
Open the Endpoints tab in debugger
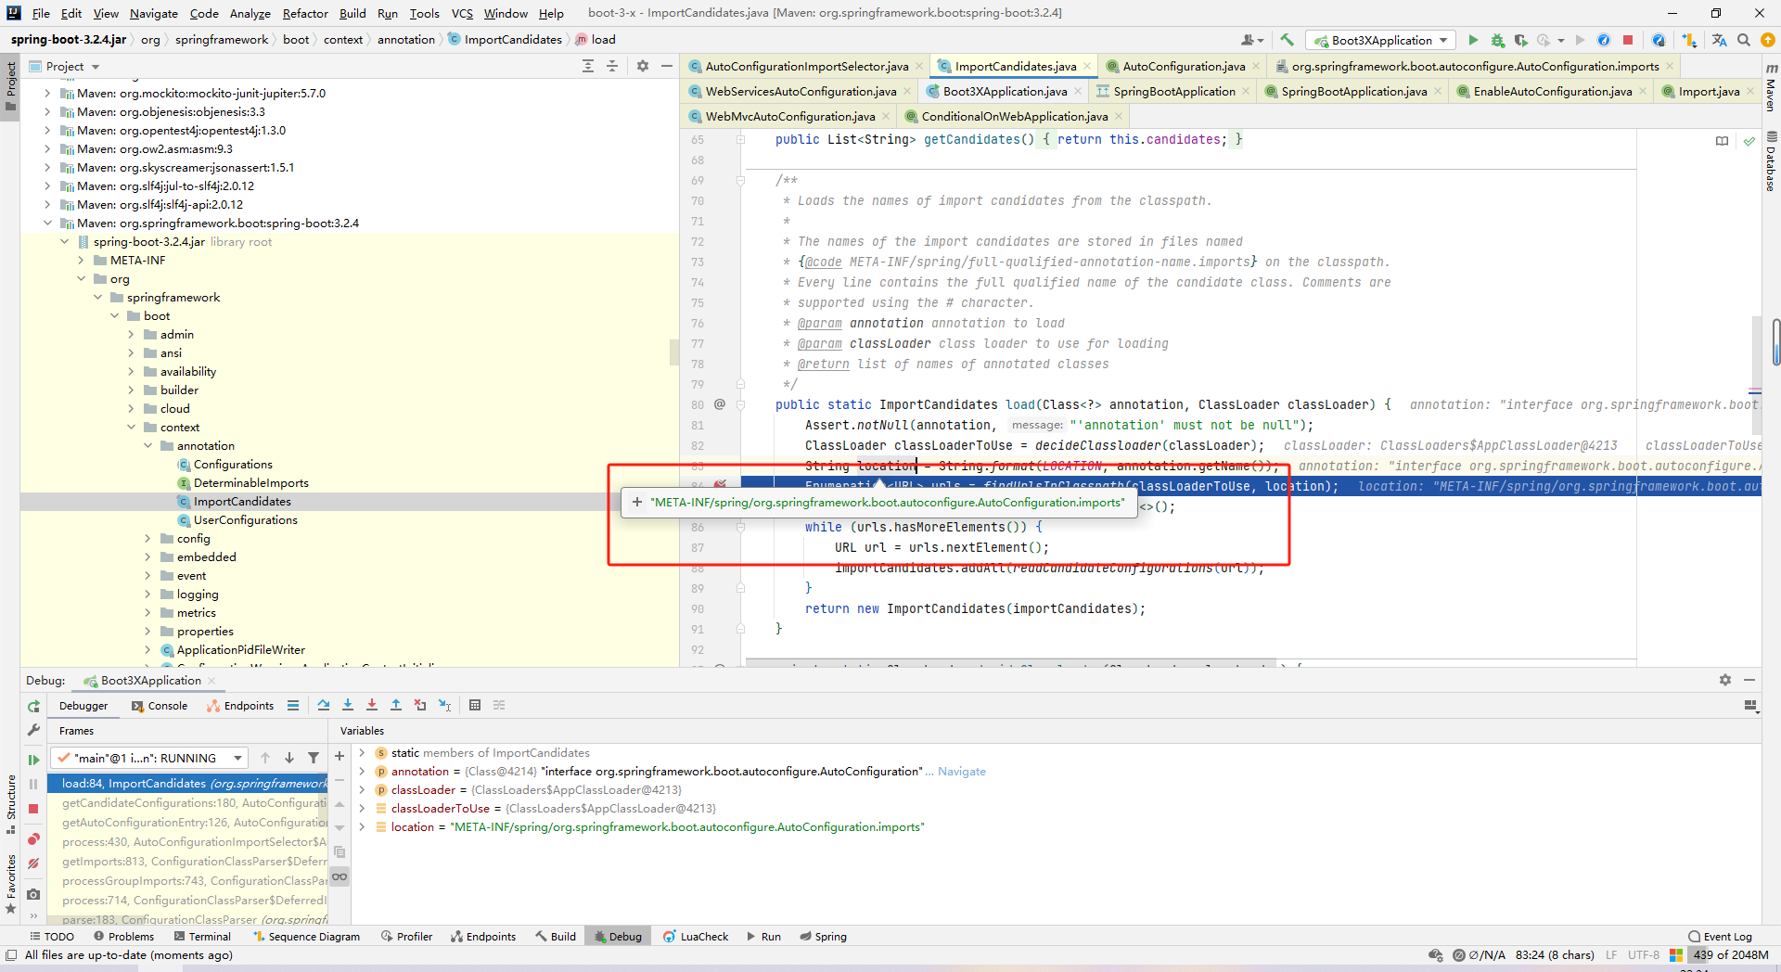240,706
